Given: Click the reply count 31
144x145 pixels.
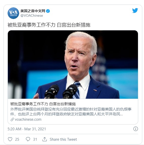Looking at the screenshot, I should (35, 139).
